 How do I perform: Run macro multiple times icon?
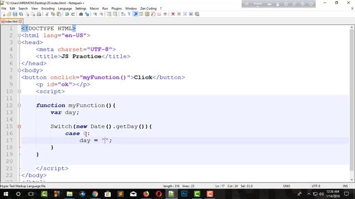pyautogui.click(x=191, y=14)
